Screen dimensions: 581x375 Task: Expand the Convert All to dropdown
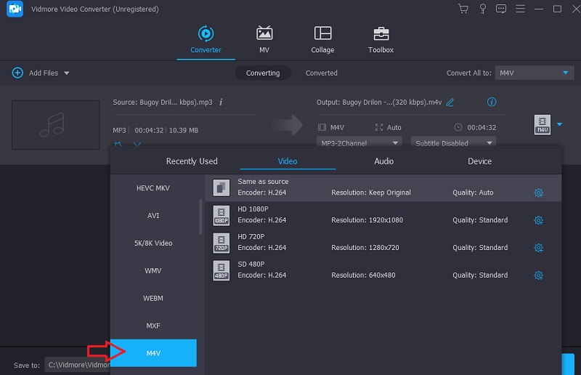pos(535,73)
